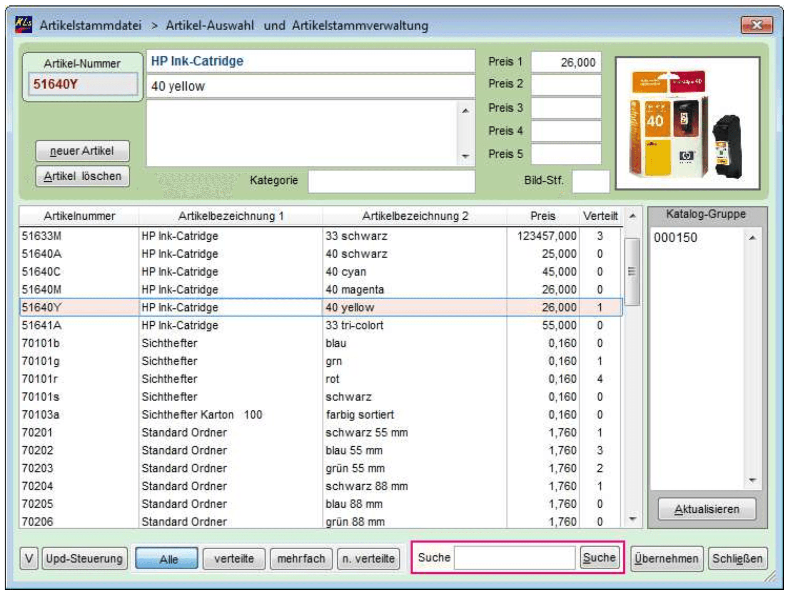Click the empty Preis 5 field
The height and width of the screenshot is (595, 788).
pos(566,154)
